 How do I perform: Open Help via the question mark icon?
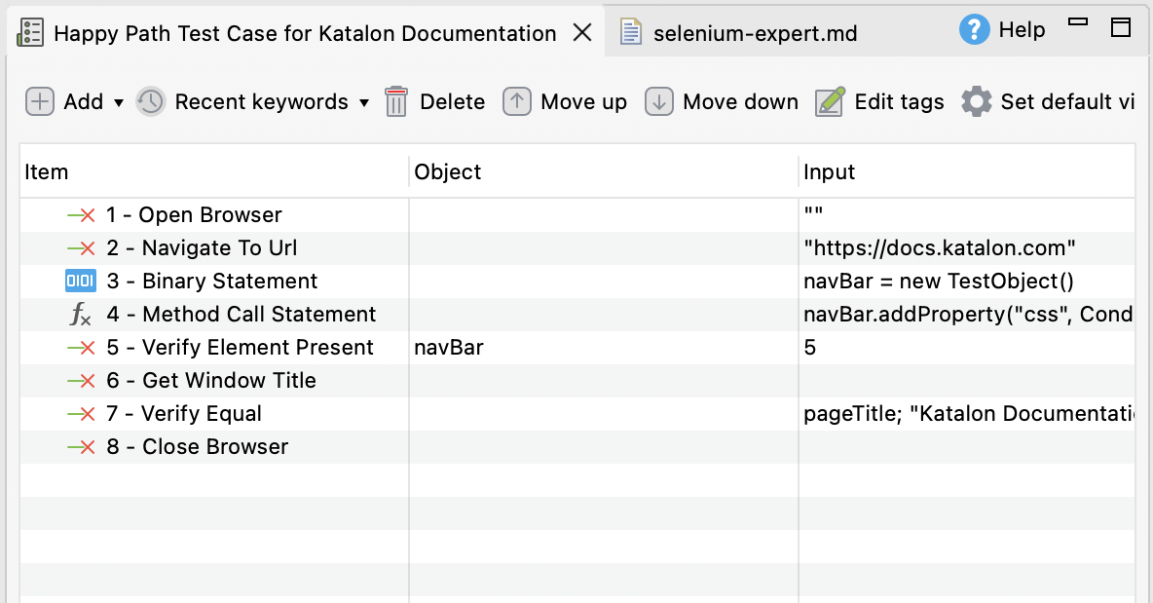(x=973, y=29)
